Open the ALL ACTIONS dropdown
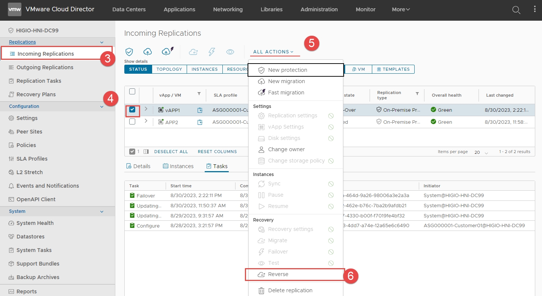 [273, 52]
